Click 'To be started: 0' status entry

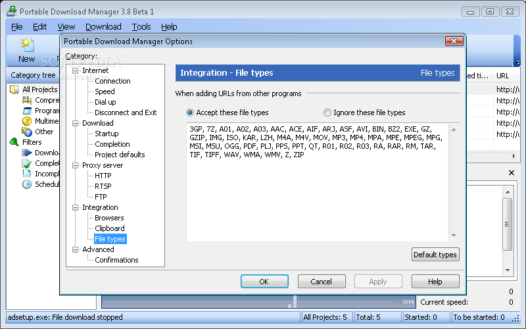tap(479, 317)
